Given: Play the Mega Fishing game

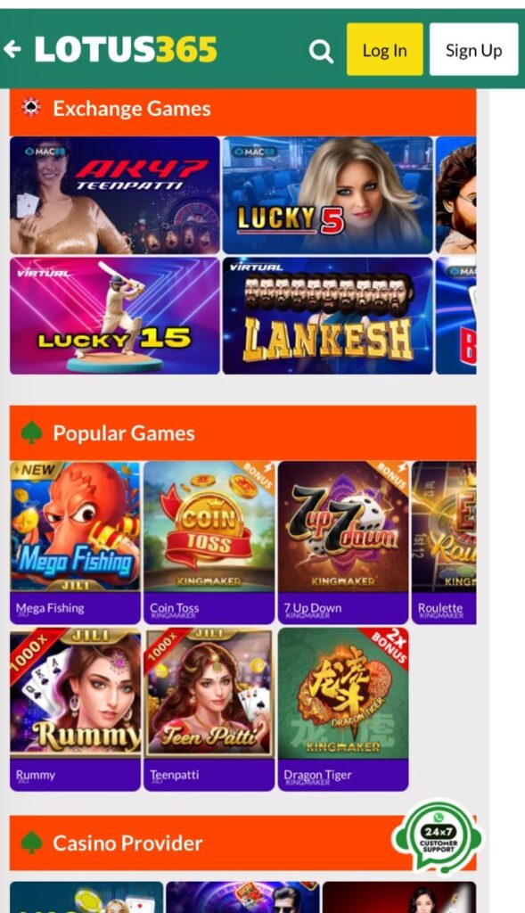Looking at the screenshot, I should coord(75,543).
